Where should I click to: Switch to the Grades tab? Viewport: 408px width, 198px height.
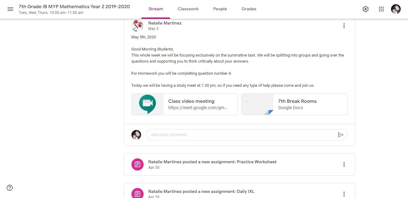[249, 9]
